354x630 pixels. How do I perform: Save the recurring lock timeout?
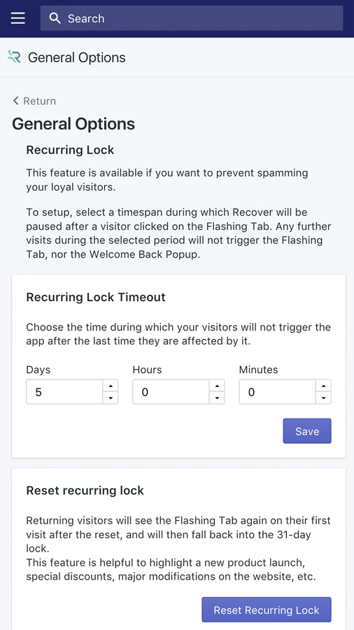(307, 431)
